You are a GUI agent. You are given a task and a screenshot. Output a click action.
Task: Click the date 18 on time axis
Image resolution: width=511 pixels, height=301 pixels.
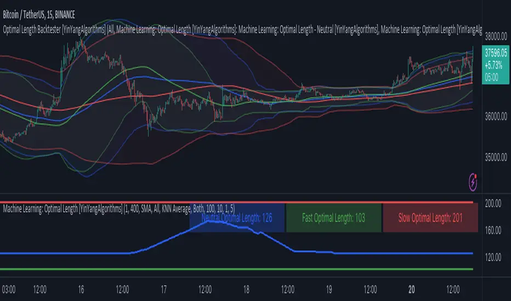(x=246, y=290)
